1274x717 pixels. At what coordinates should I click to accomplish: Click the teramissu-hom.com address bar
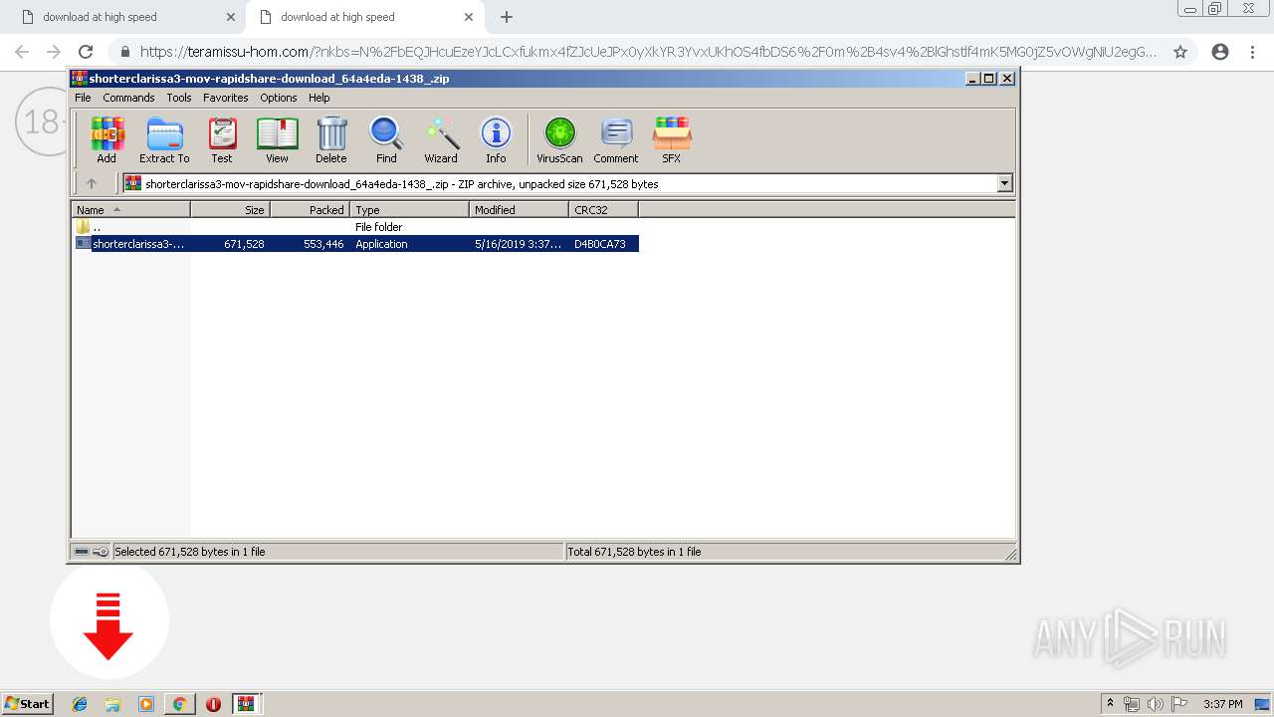coord(648,52)
